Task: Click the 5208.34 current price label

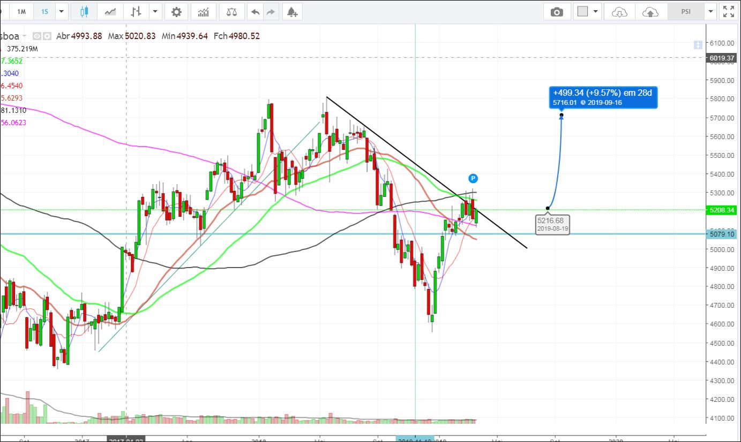Action: click(x=721, y=210)
